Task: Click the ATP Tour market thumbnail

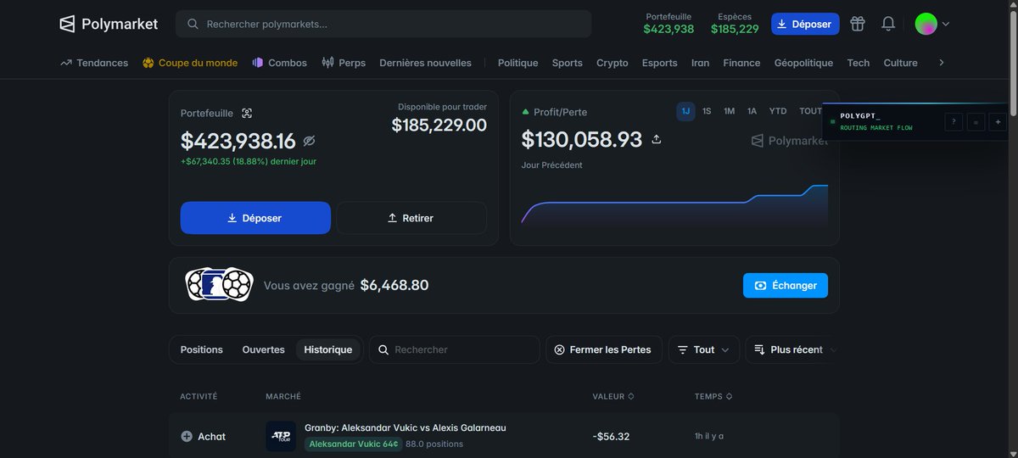Action: pos(281,436)
